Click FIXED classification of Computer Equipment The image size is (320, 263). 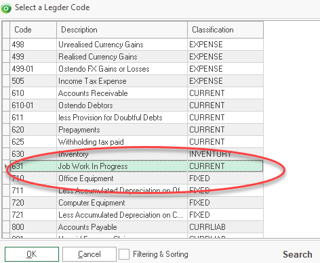point(225,203)
